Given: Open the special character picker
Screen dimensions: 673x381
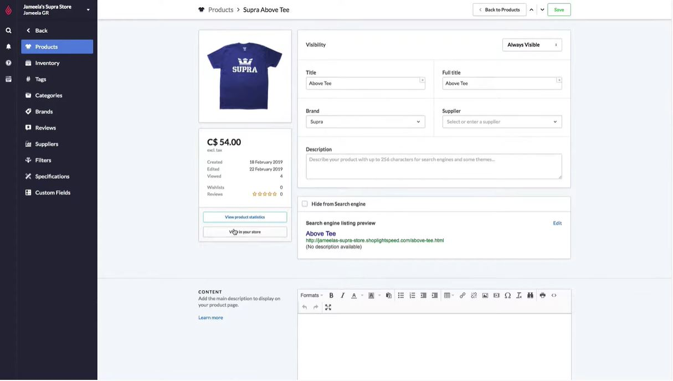Looking at the screenshot, I should coord(506,295).
